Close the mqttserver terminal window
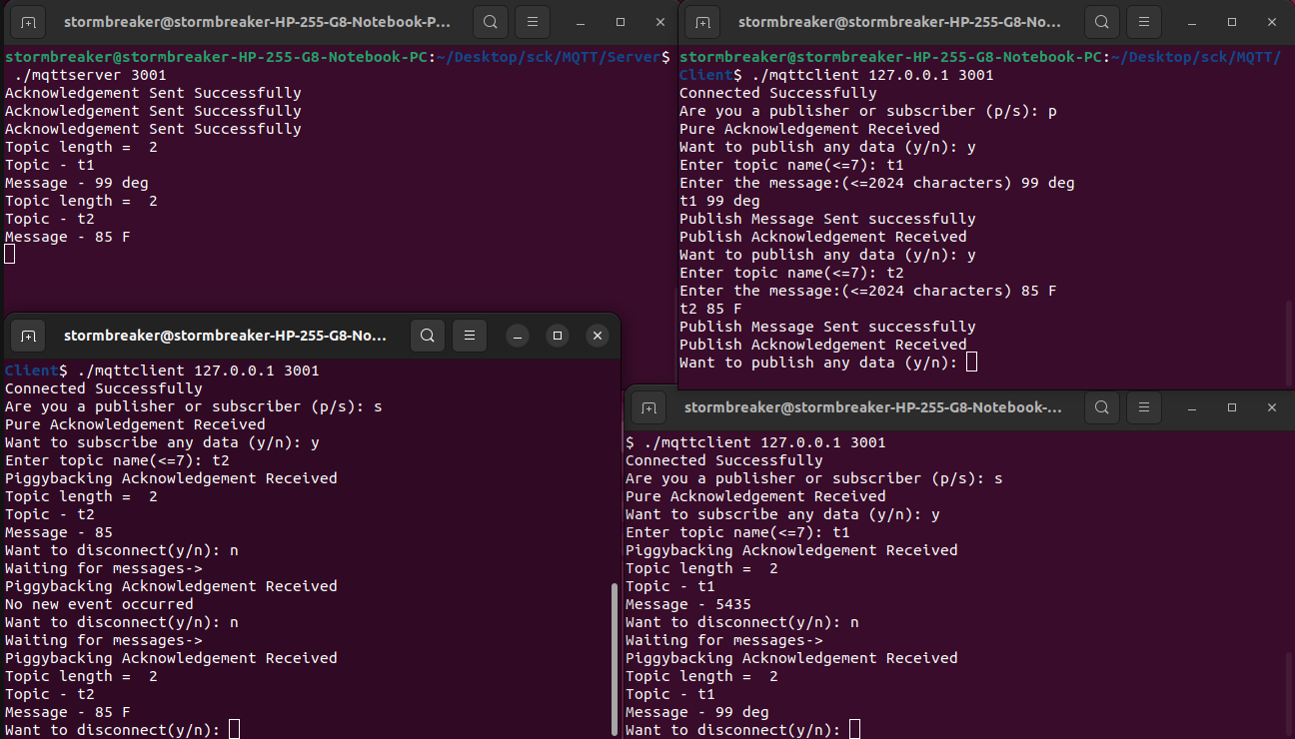 (660, 21)
